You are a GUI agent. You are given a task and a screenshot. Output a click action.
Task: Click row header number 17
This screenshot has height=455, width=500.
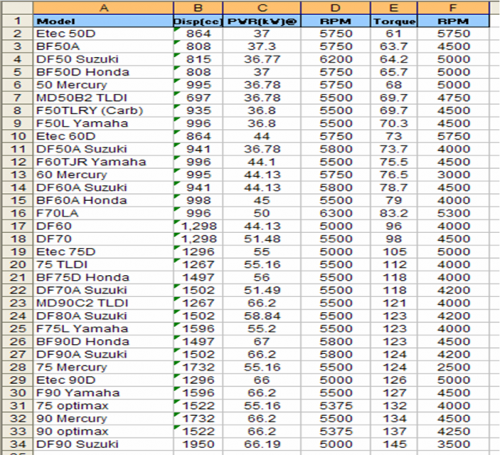pos(16,226)
